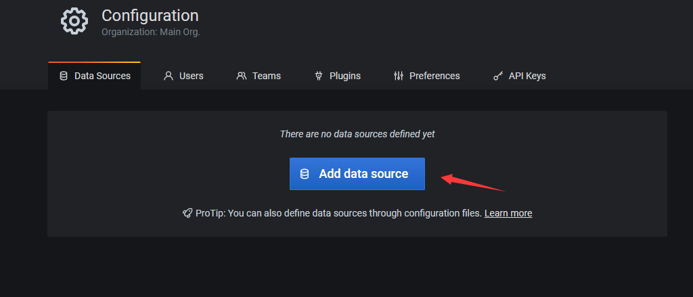
Task: Open the Preferences tab
Action: click(x=434, y=76)
